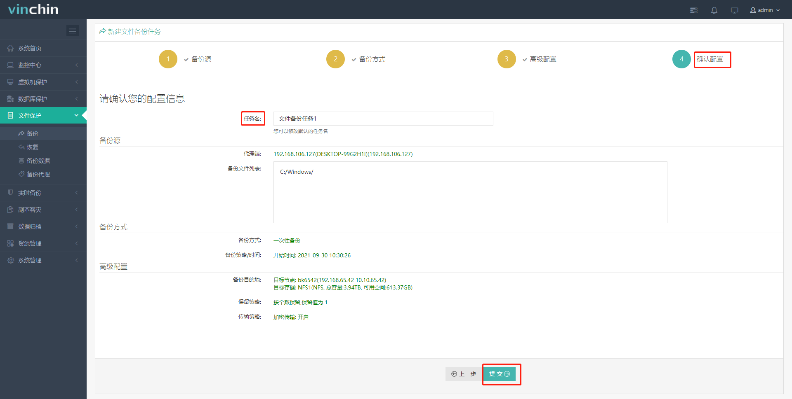
Task: Open 备份代理 submenu item
Action: 43,174
